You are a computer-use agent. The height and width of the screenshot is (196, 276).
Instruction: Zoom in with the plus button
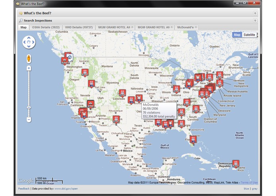click(x=29, y=68)
